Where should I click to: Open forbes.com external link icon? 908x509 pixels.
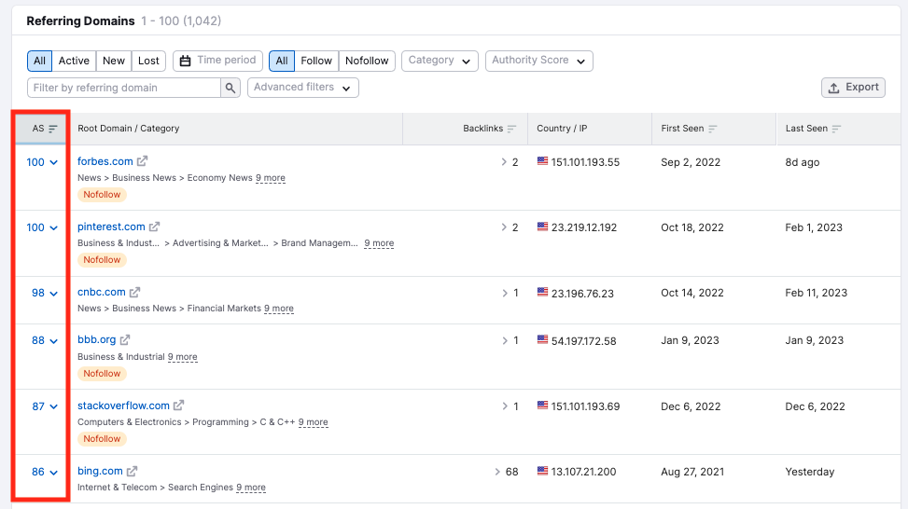(x=143, y=161)
